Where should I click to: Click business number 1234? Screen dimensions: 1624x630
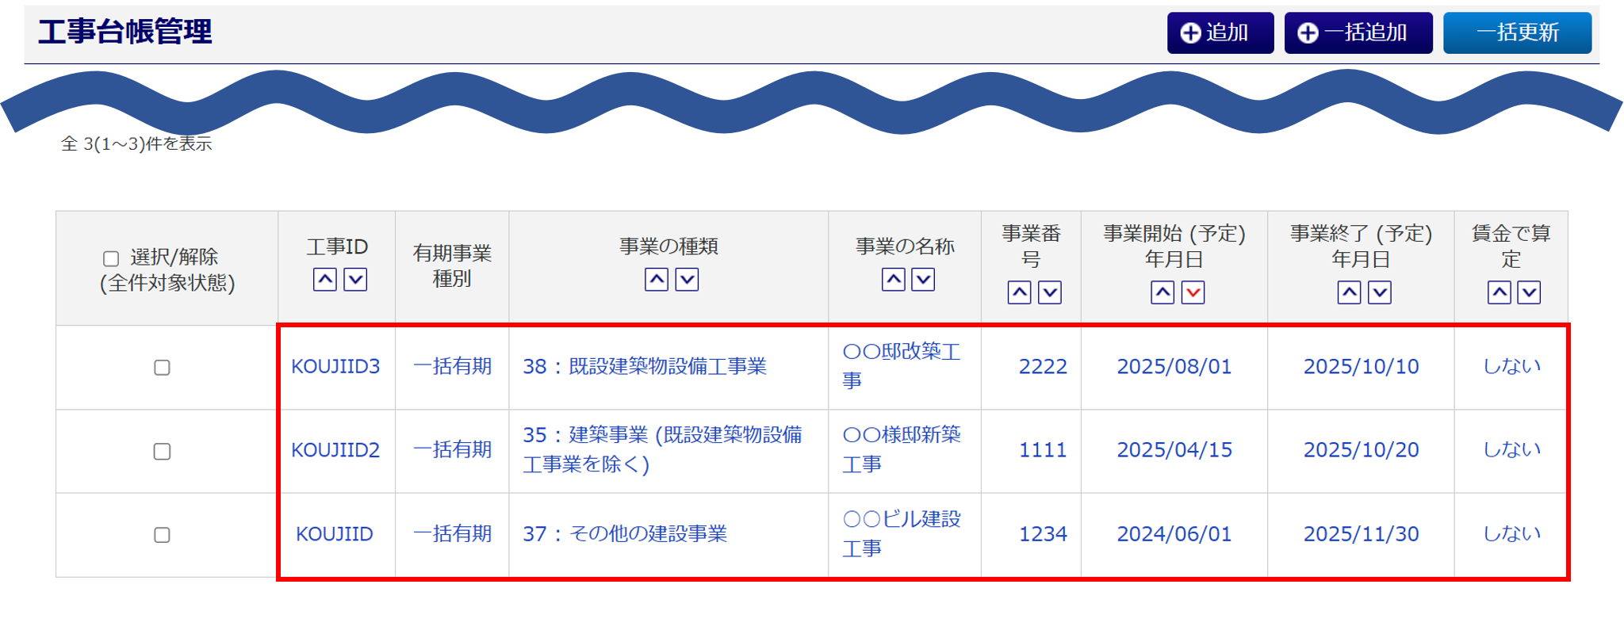[1043, 534]
